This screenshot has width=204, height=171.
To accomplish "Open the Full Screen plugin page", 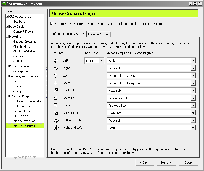I will click(21, 116).
